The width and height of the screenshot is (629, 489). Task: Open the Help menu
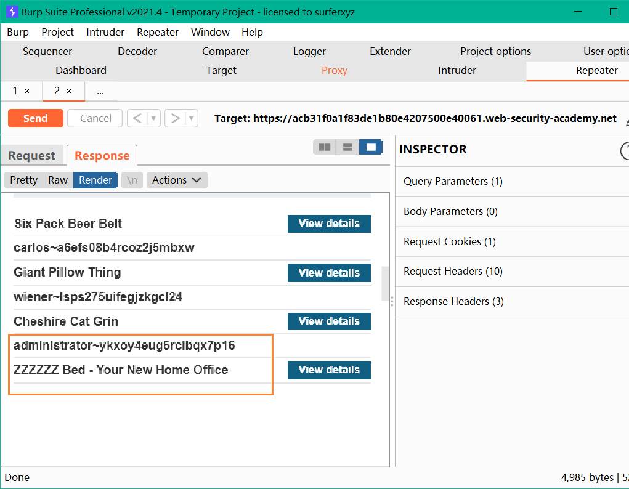(253, 32)
